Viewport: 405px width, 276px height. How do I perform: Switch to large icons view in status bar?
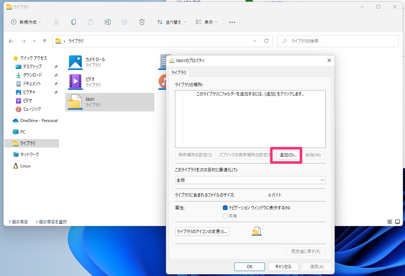point(398,222)
